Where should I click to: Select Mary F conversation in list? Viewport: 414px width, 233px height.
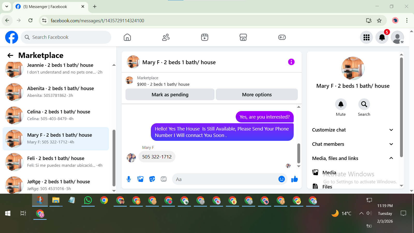point(56,139)
